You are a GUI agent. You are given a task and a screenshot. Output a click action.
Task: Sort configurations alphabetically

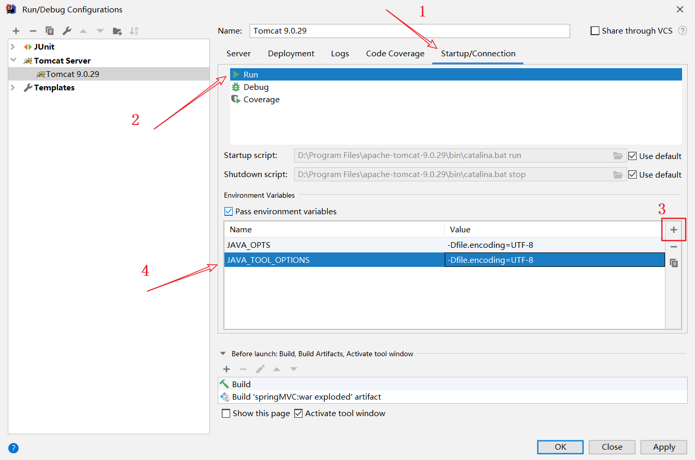[x=134, y=31]
